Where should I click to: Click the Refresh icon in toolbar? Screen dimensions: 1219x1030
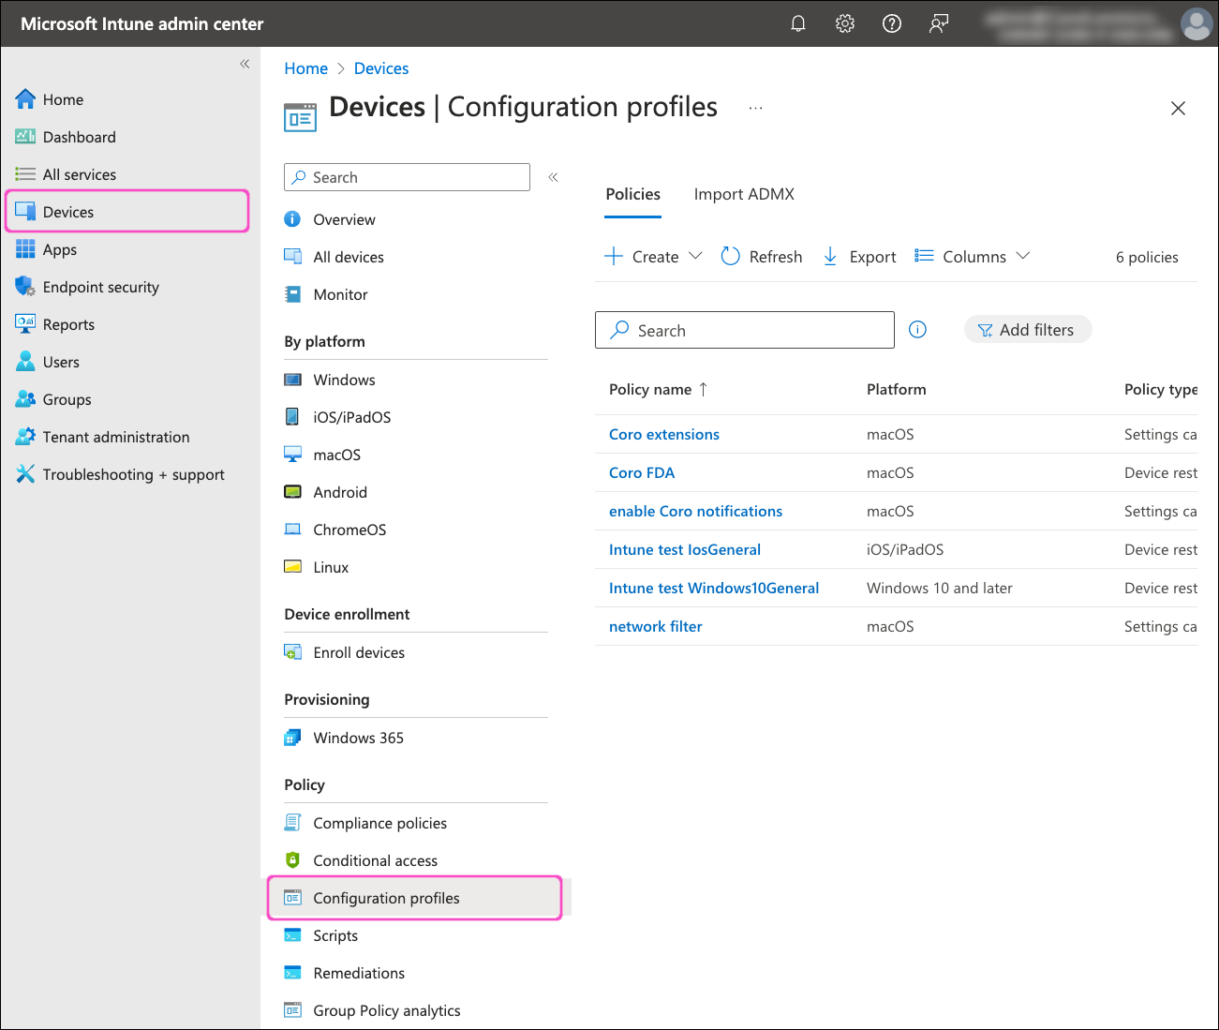(x=731, y=256)
